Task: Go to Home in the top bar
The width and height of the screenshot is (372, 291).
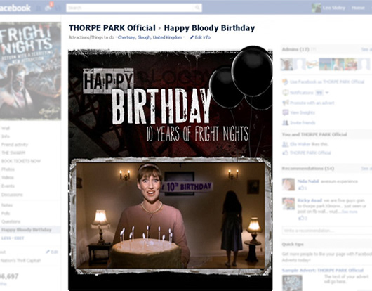Action: click(358, 8)
